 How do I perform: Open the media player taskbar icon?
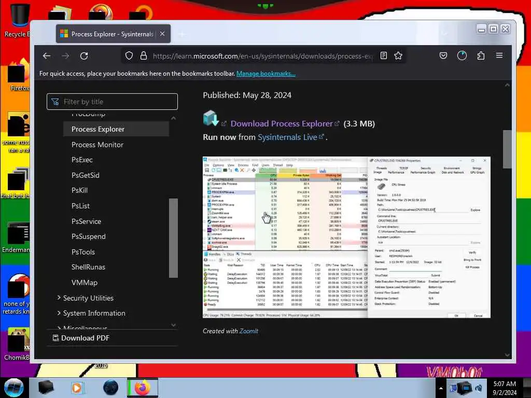tap(77, 388)
